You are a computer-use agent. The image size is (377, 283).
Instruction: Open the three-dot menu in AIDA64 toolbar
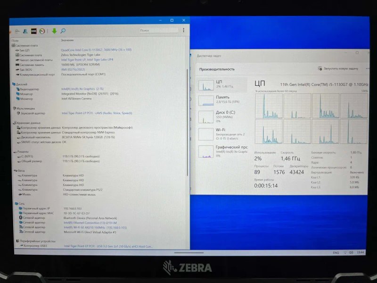[x=184, y=30]
